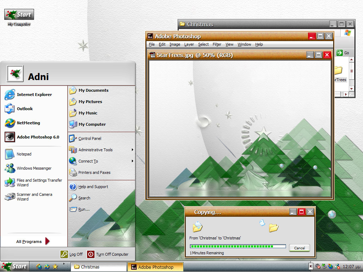
Task: Click the yellow star Quick Launch icon
Action: click(x=55, y=267)
